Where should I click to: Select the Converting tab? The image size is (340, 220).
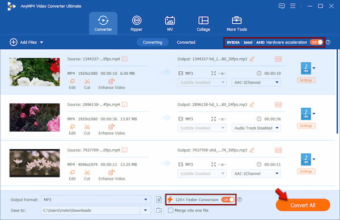pos(152,42)
